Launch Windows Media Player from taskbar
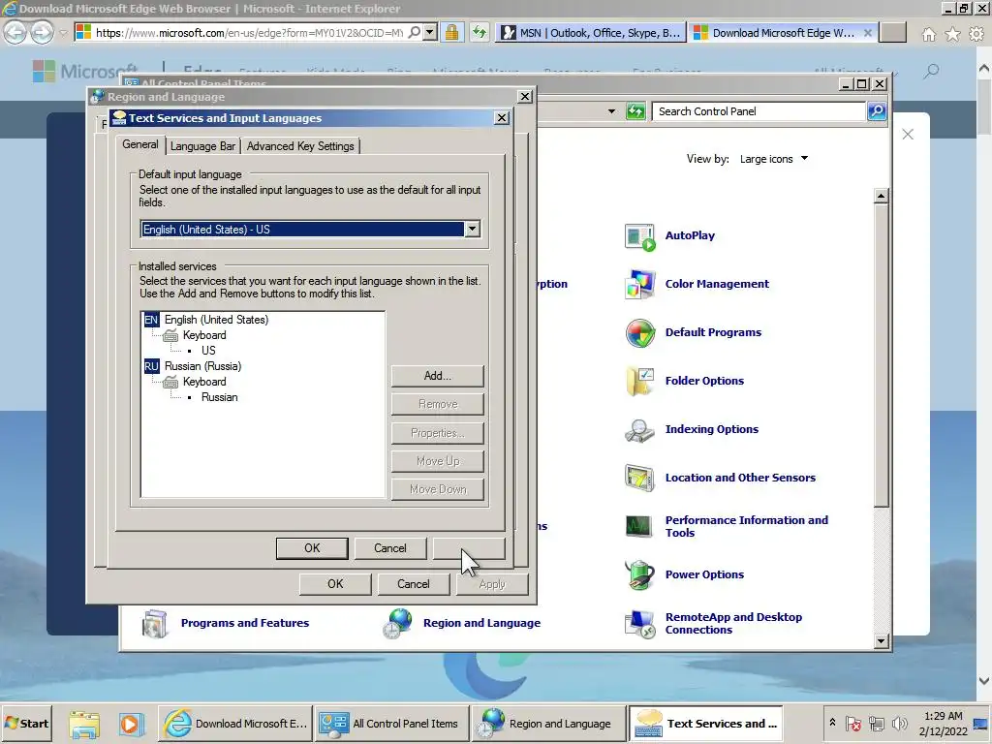 tap(130, 723)
